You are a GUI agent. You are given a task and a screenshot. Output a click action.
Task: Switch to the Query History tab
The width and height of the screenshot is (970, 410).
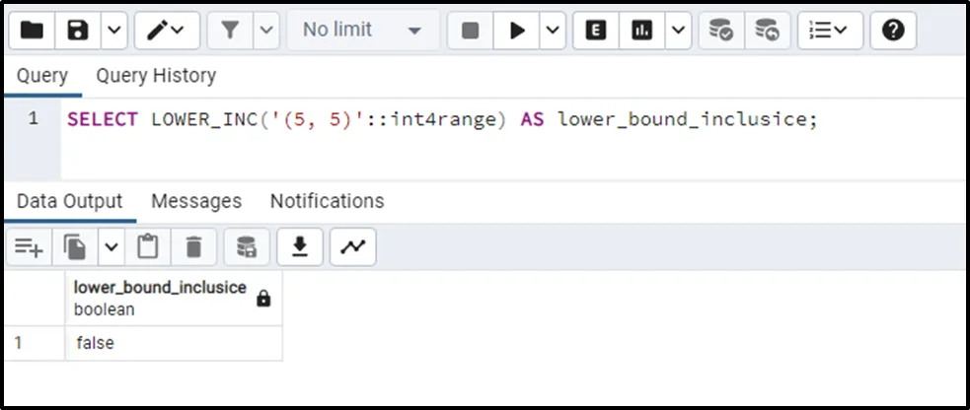click(x=155, y=76)
